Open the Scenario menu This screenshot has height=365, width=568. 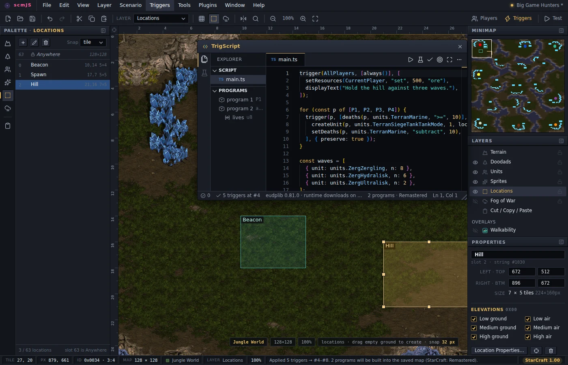131,5
